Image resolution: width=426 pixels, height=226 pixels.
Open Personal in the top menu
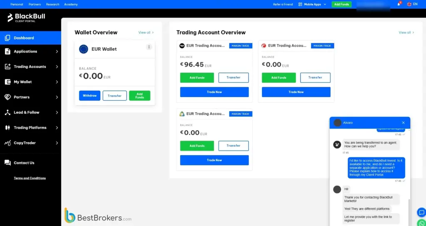pos(17,4)
